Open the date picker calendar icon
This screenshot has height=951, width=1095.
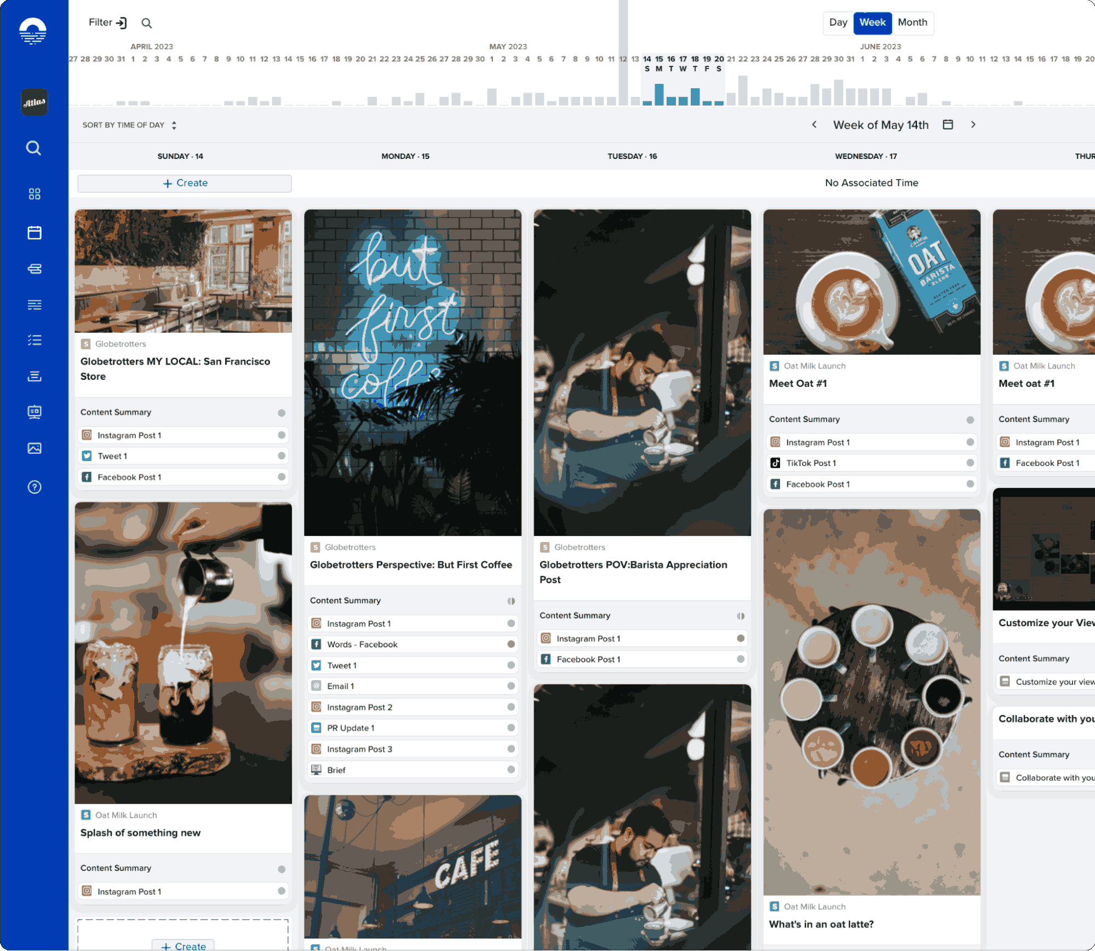pyautogui.click(x=948, y=124)
